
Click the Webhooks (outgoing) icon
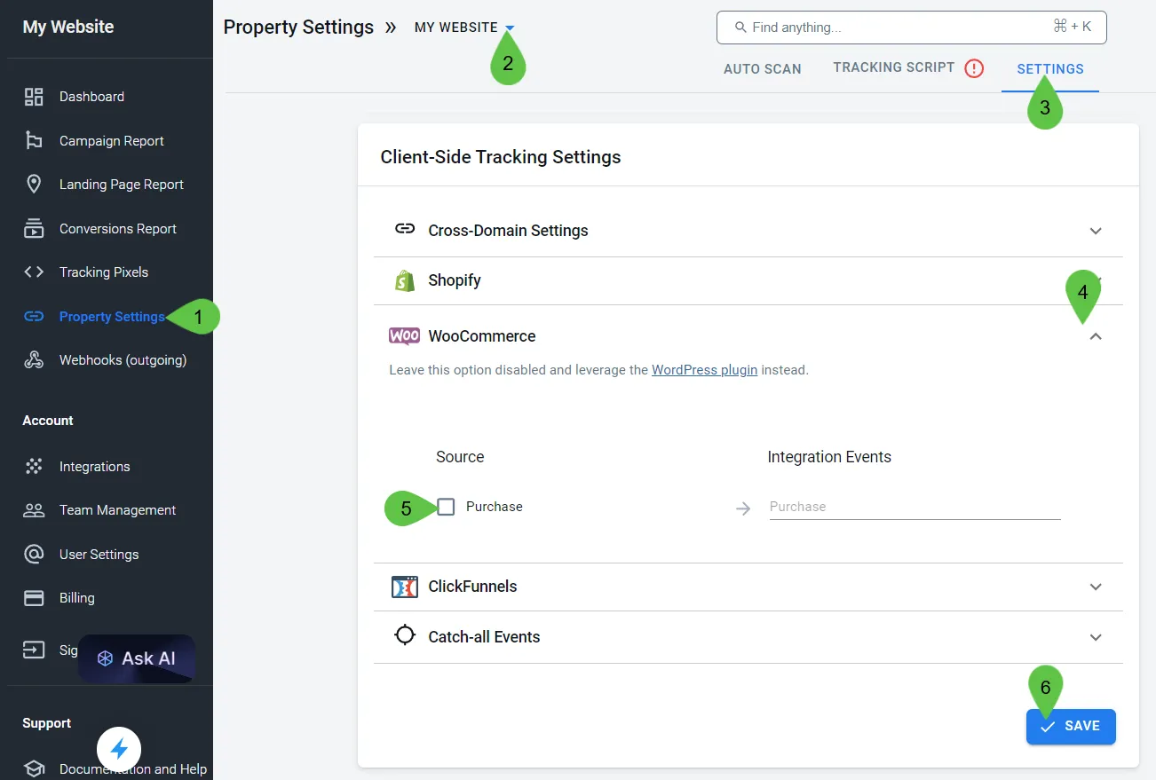click(34, 360)
